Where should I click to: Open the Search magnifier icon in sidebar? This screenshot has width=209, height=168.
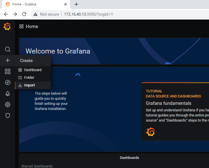pyautogui.click(x=8, y=49)
